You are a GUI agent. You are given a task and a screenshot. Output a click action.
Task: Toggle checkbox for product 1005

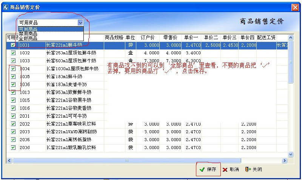(x=13, y=77)
